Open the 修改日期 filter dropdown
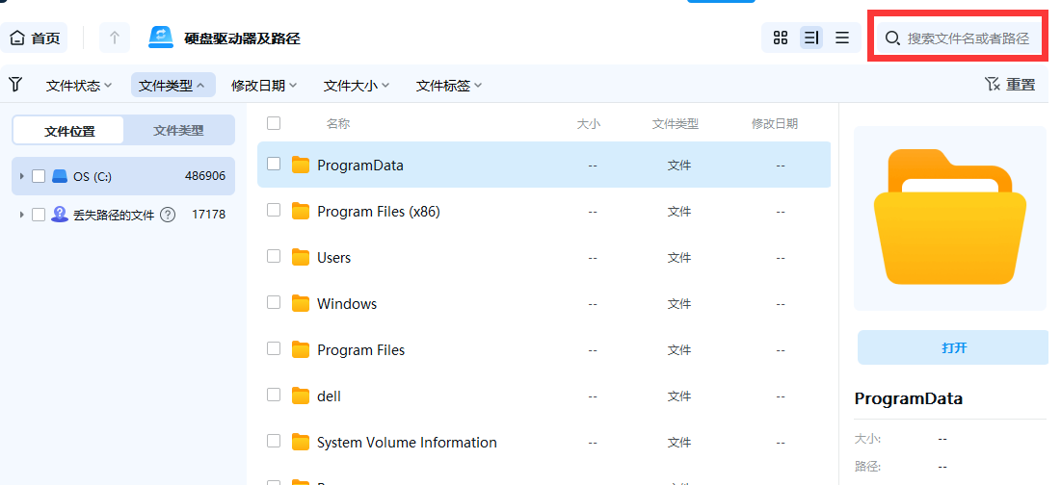This screenshot has width=1061, height=485. tap(264, 85)
